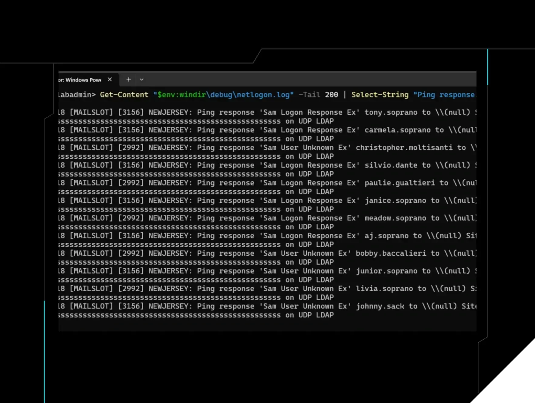Click the Get-Content command text
This screenshot has width=535, height=403.
tap(124, 95)
